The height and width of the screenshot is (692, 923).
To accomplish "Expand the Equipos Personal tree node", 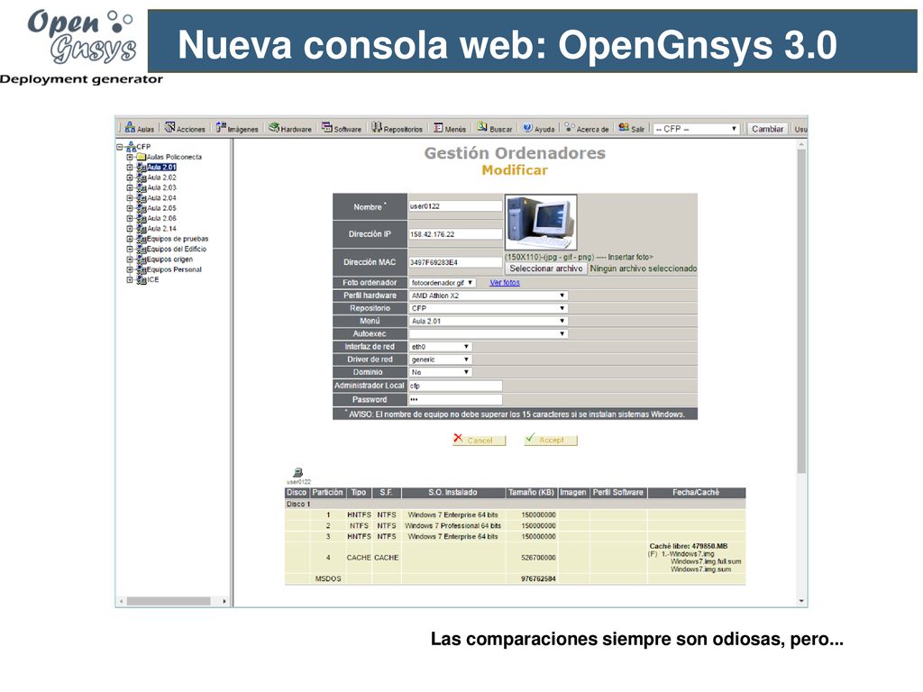I will coord(130,270).
